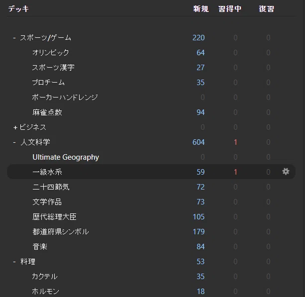Collapse the 人文科学 deck group
The image size is (305, 297).
coord(14,142)
